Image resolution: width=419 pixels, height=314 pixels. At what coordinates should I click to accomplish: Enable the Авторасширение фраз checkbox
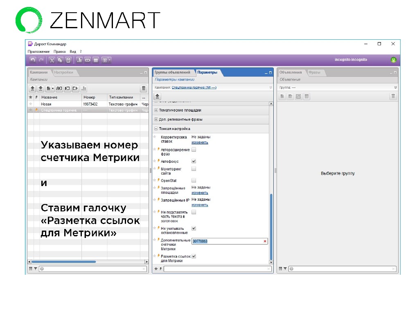point(194,150)
